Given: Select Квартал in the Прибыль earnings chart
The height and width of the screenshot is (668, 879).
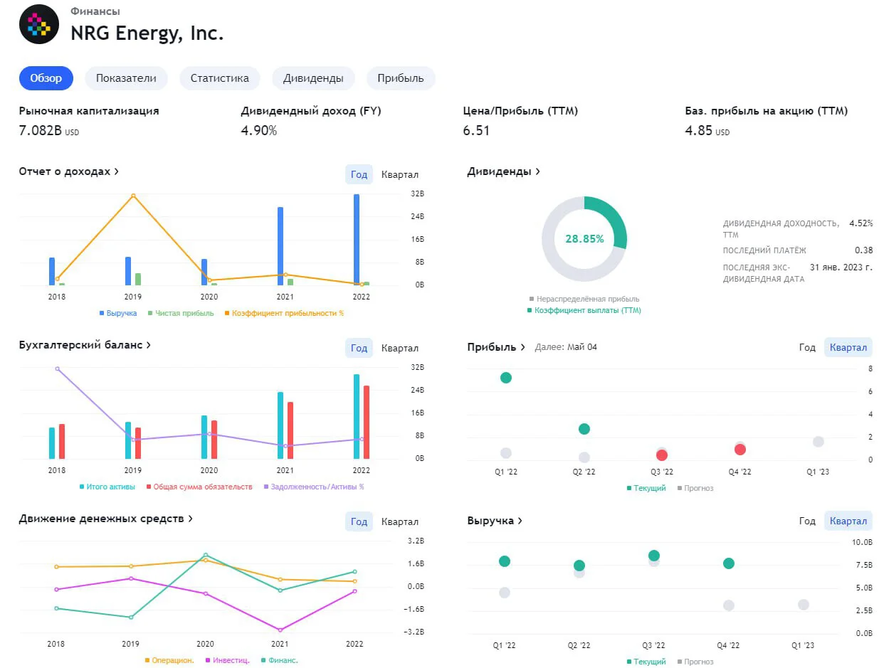Looking at the screenshot, I should tap(848, 347).
